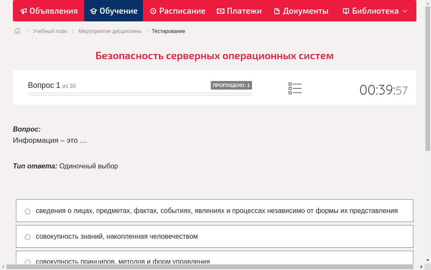Click the question progress bar under Вопрос 1
The width and height of the screenshot is (431, 270).
click(x=140, y=94)
